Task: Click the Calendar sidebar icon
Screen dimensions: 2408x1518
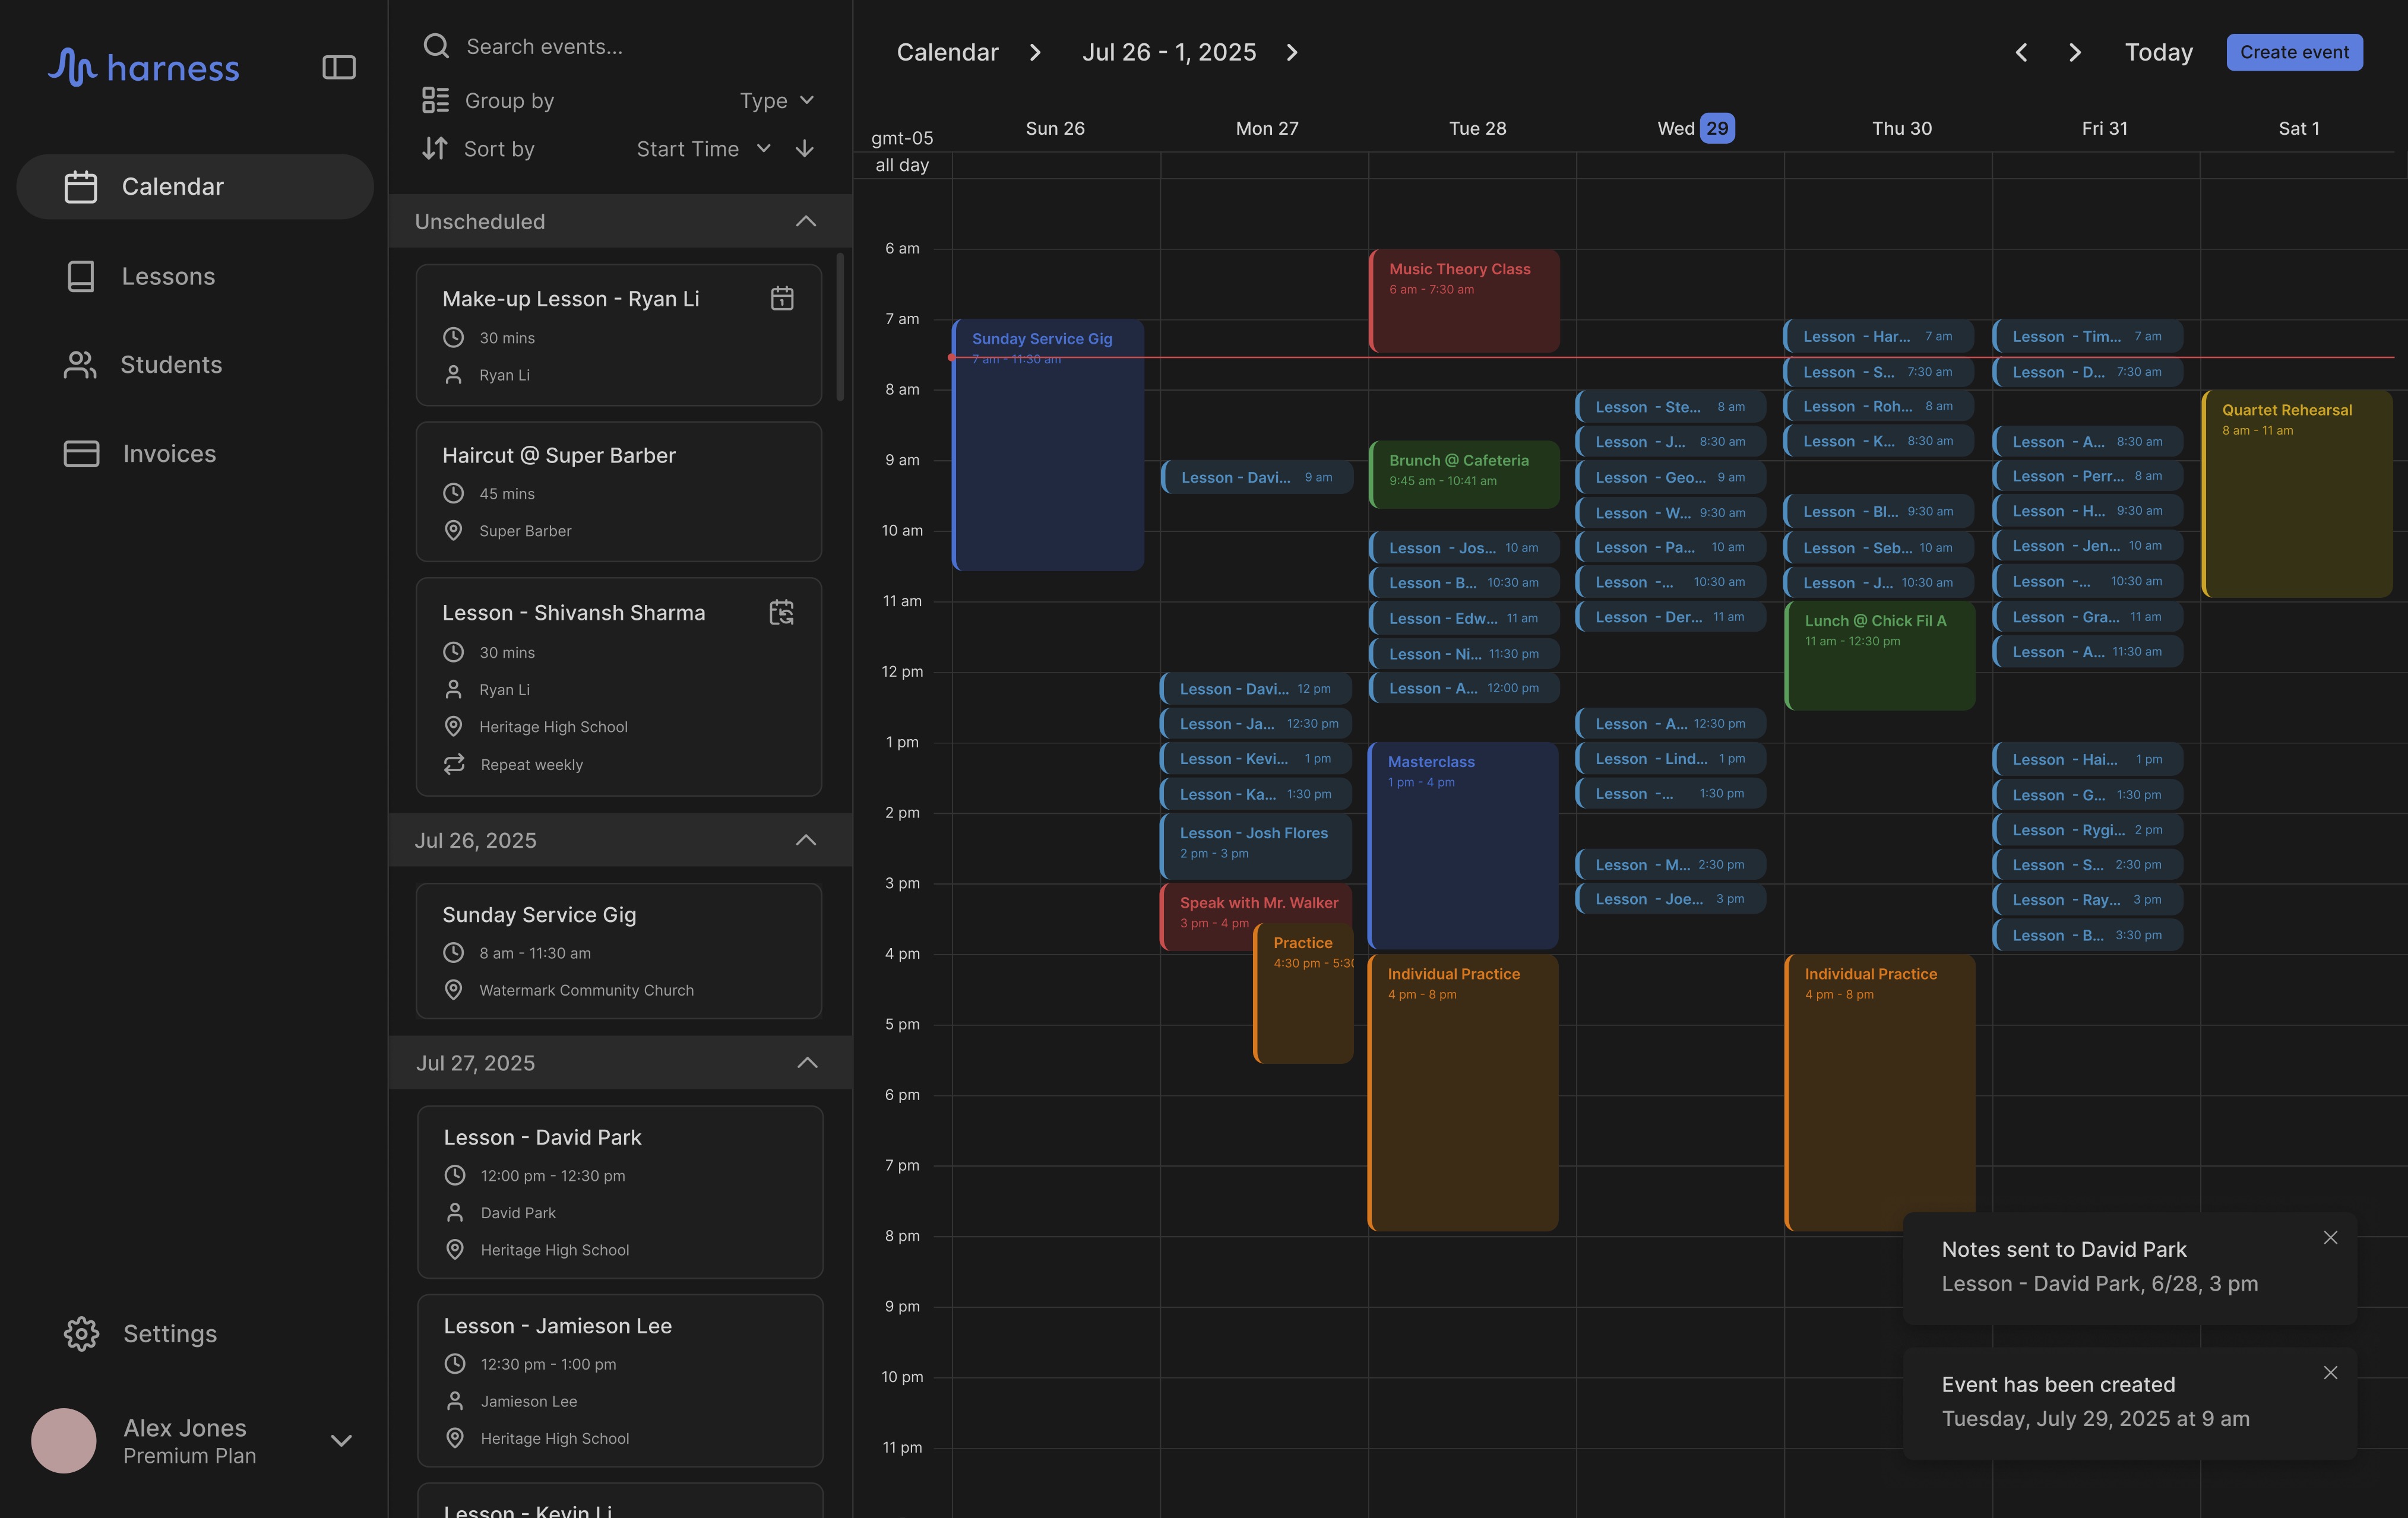Action: coord(81,186)
